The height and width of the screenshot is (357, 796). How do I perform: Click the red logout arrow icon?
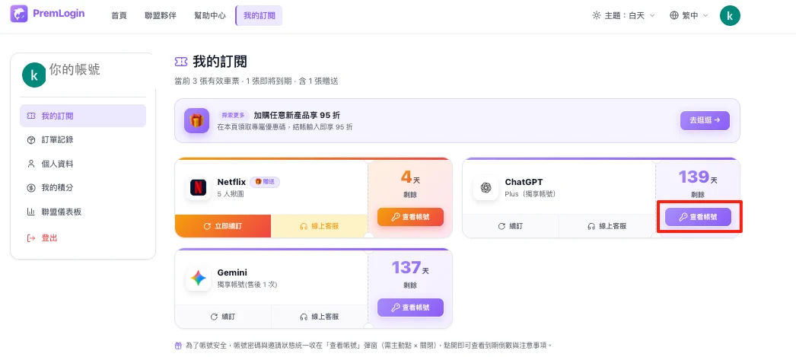click(31, 237)
